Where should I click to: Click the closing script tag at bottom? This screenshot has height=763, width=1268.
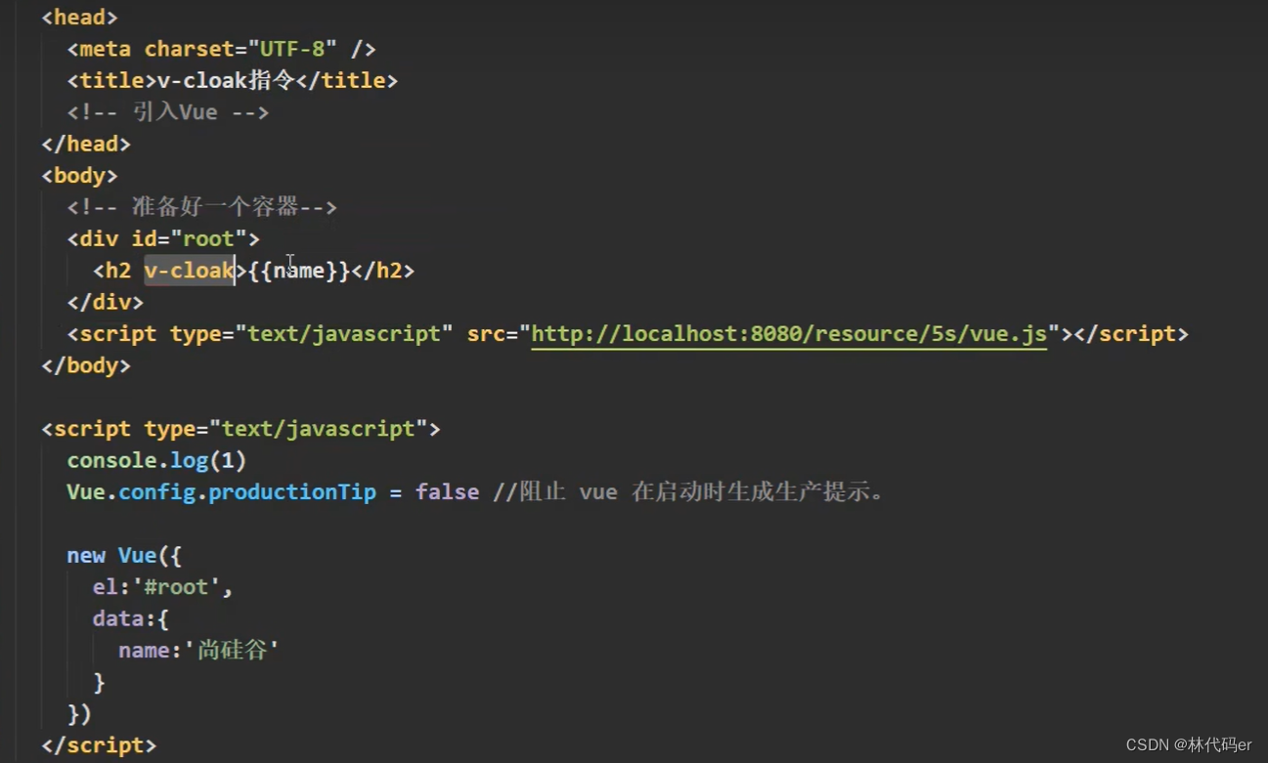[99, 744]
